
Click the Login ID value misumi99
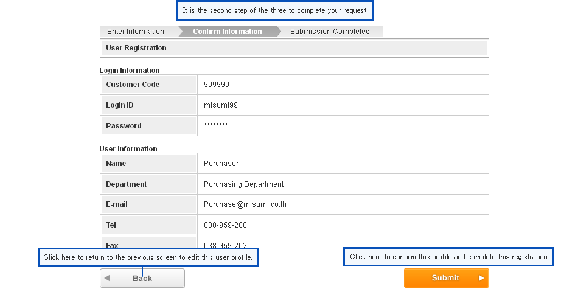pos(221,105)
